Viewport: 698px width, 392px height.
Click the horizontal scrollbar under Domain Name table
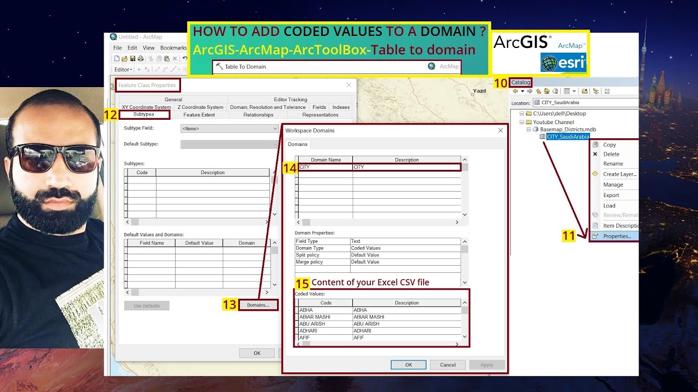click(378, 222)
